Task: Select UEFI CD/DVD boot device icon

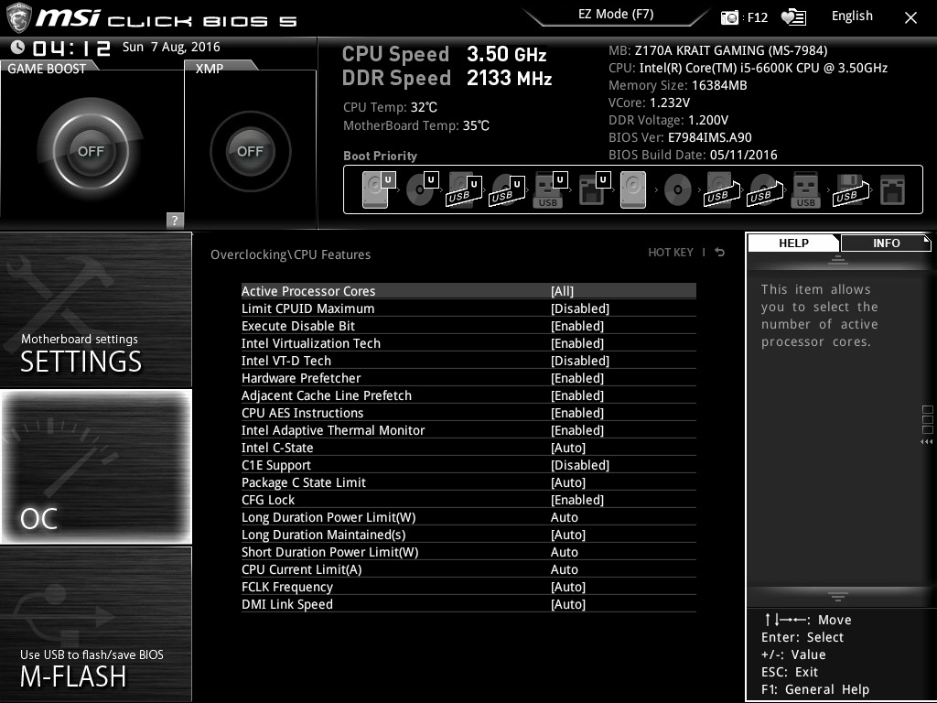Action: coord(422,189)
